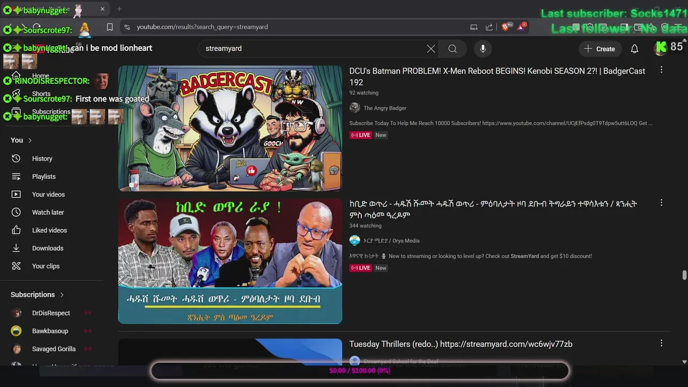
Task: Click the Create button
Action: (x=600, y=49)
